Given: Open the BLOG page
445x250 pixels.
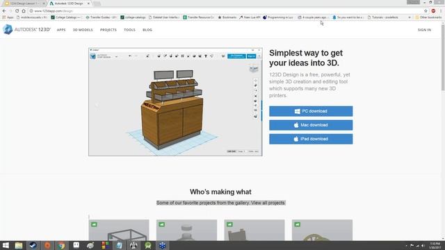Looking at the screenshot, I should [x=147, y=30].
